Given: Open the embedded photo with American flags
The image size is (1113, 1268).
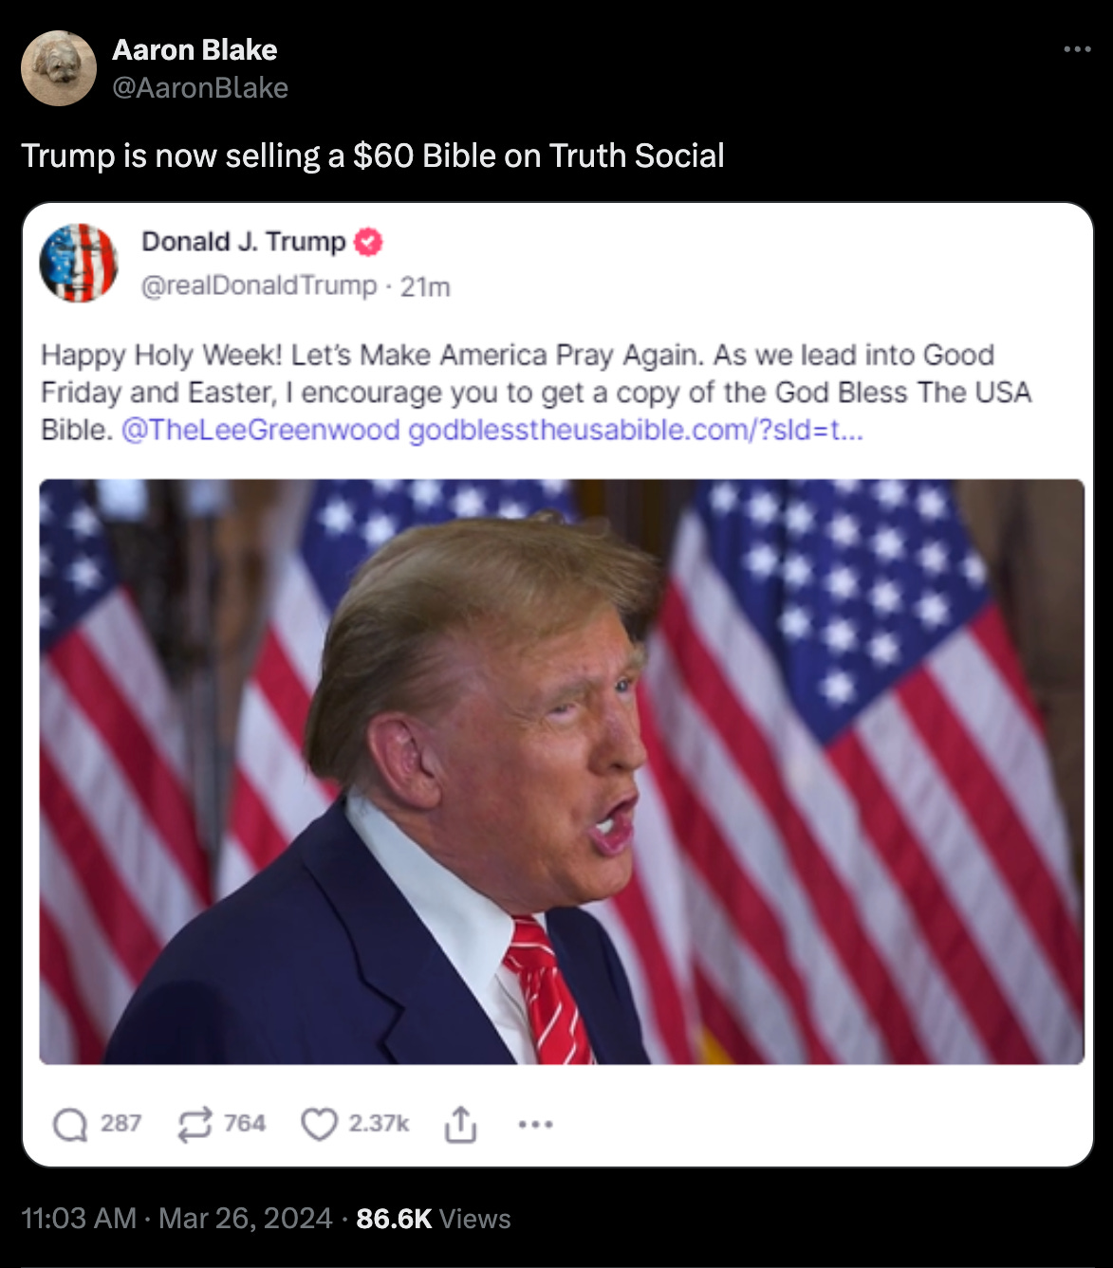Looking at the screenshot, I should tap(562, 772).
